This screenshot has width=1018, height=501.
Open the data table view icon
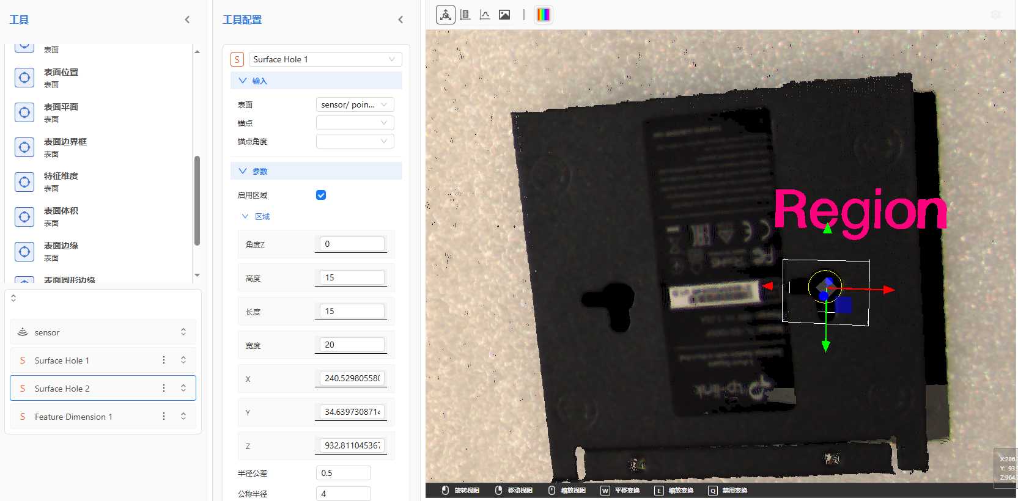(465, 15)
